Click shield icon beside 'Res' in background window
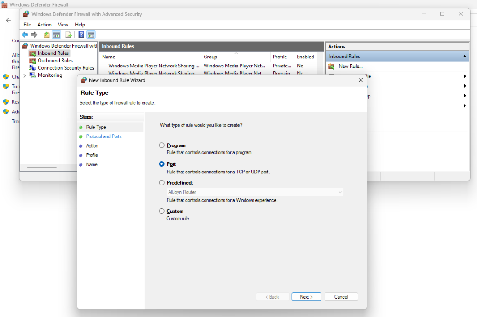 (x=5, y=102)
